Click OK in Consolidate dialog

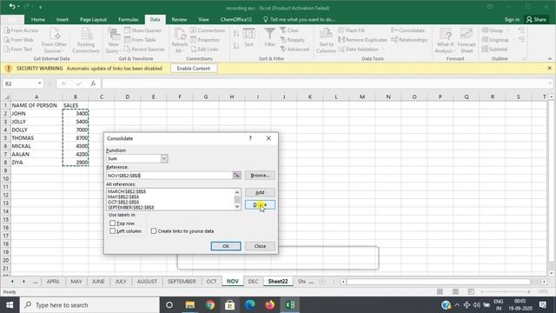tap(226, 246)
